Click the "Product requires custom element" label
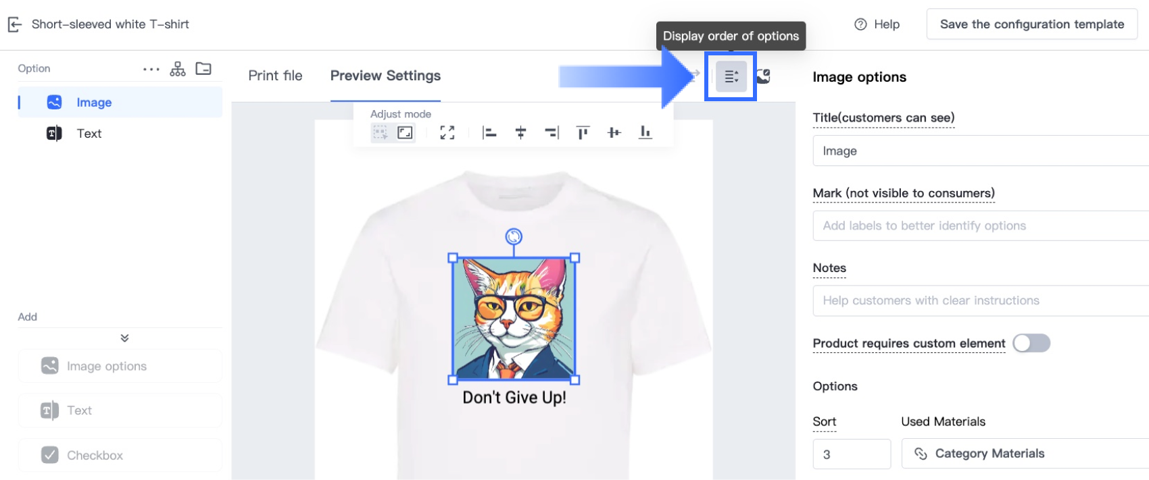Screen dimensions: 1149x480 click(909, 343)
